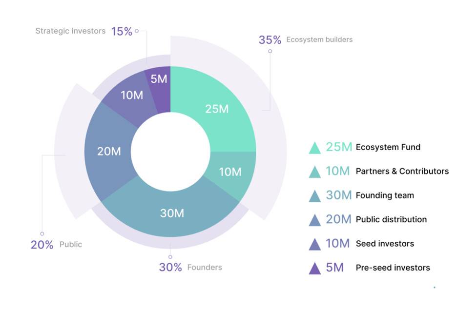This screenshot has width=457, height=309.
Task: Click the 20% Public percentage
Action: tap(42, 245)
